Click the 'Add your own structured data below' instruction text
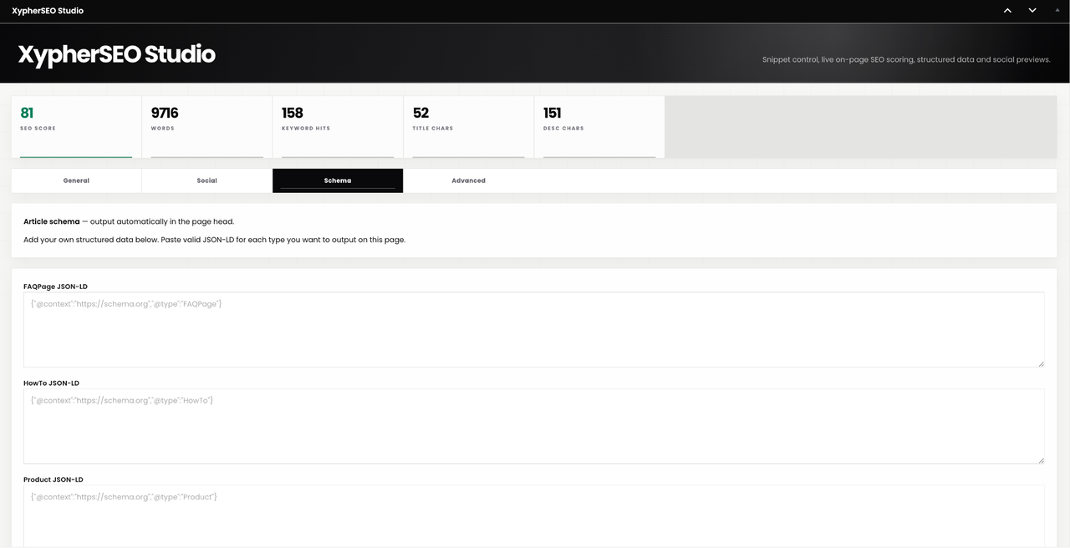 pos(215,240)
